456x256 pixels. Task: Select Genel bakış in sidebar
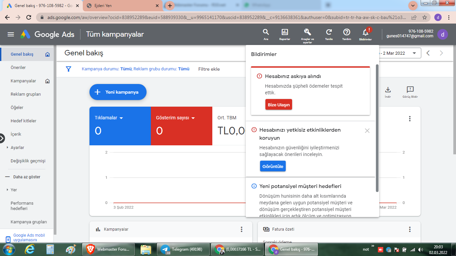[27, 54]
